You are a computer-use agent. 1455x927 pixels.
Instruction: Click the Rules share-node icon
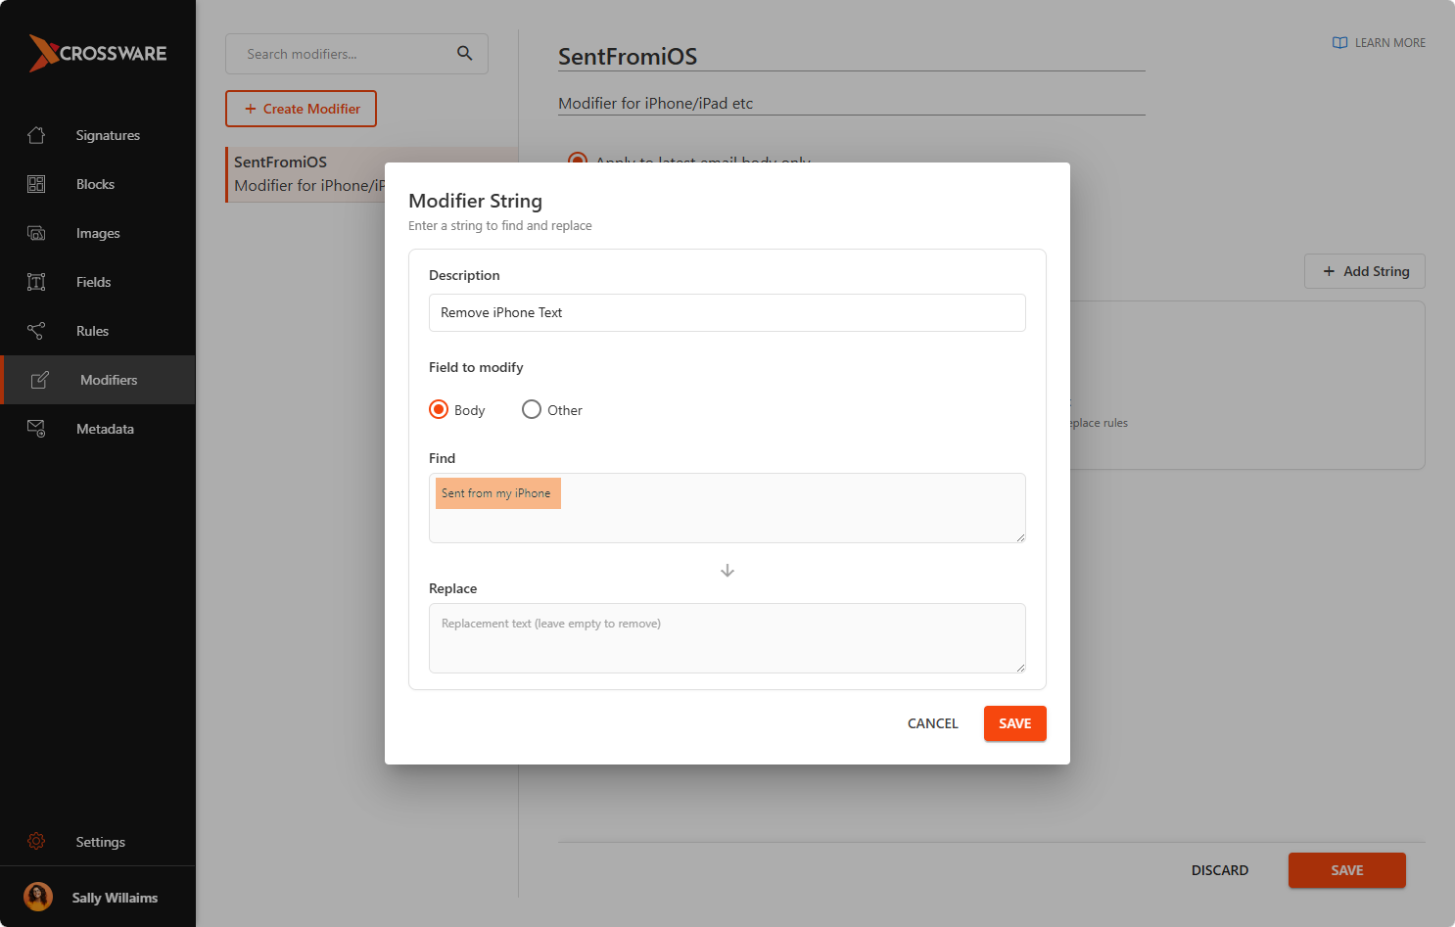36,331
